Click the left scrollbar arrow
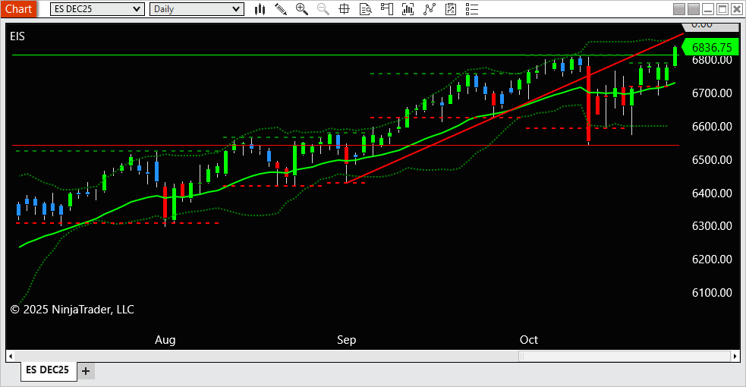Viewport: 746px width, 387px height. [11, 356]
